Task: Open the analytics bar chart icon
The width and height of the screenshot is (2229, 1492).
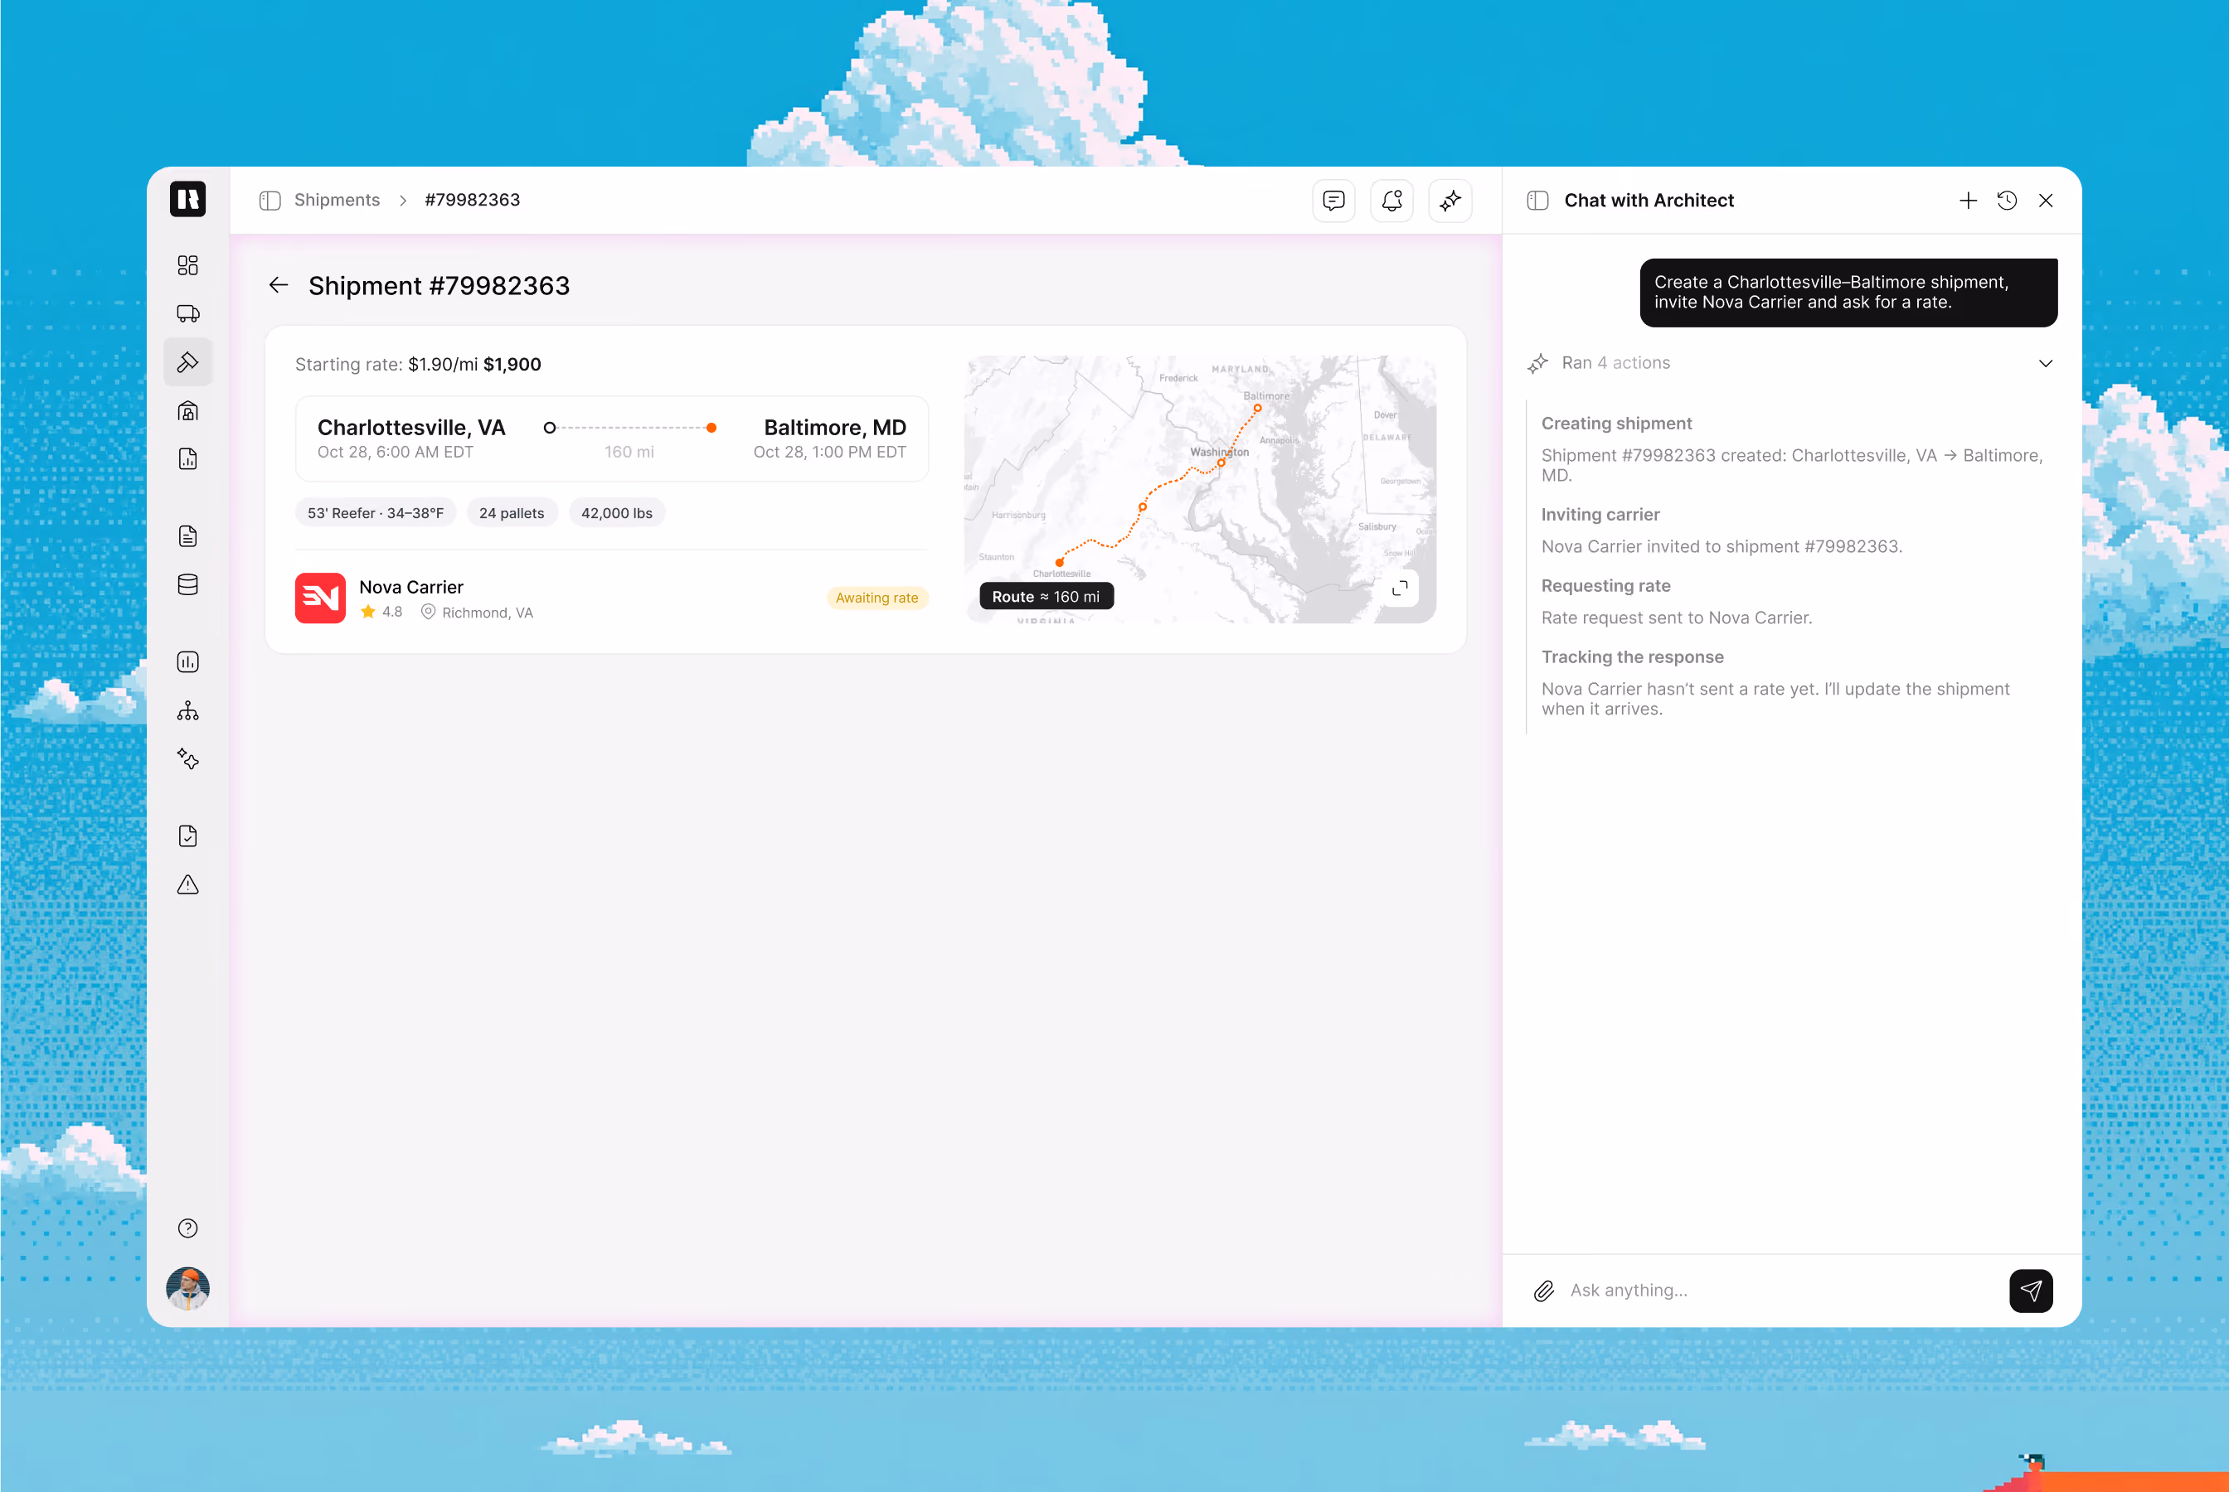Action: coord(187,662)
